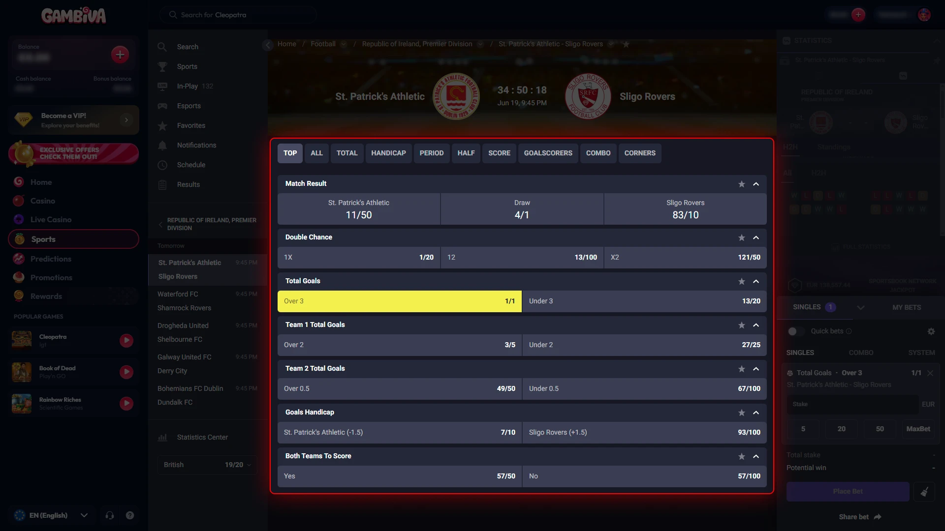The height and width of the screenshot is (531, 945).
Task: Collapse sidebar with the back arrow near Home breadcrumb
Action: pyautogui.click(x=268, y=45)
